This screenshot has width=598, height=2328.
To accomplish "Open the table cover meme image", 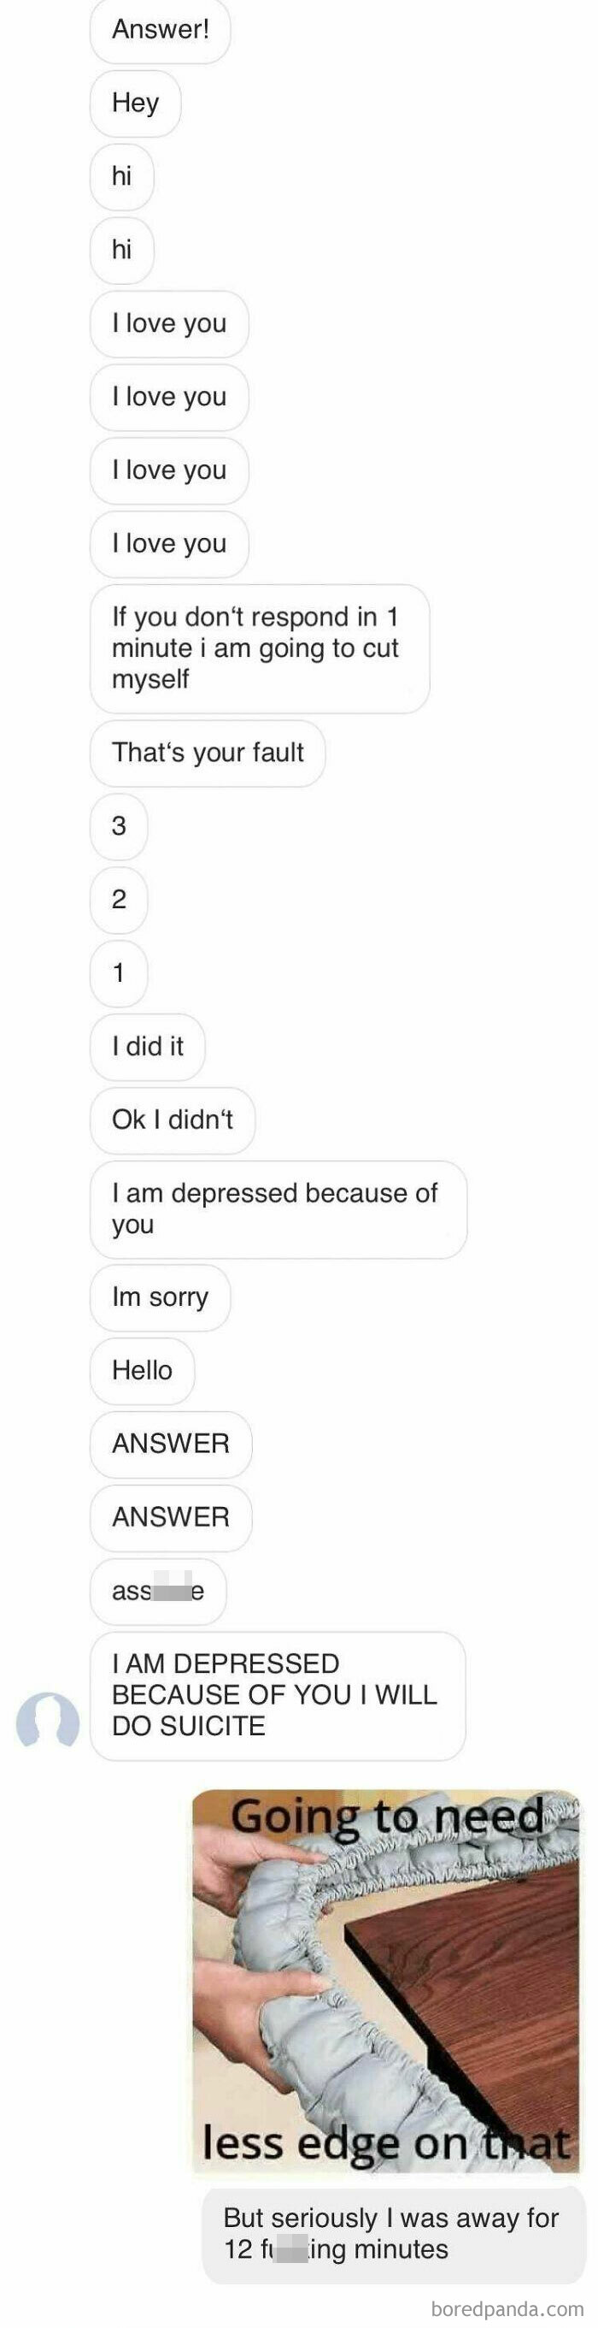I will [x=387, y=1981].
